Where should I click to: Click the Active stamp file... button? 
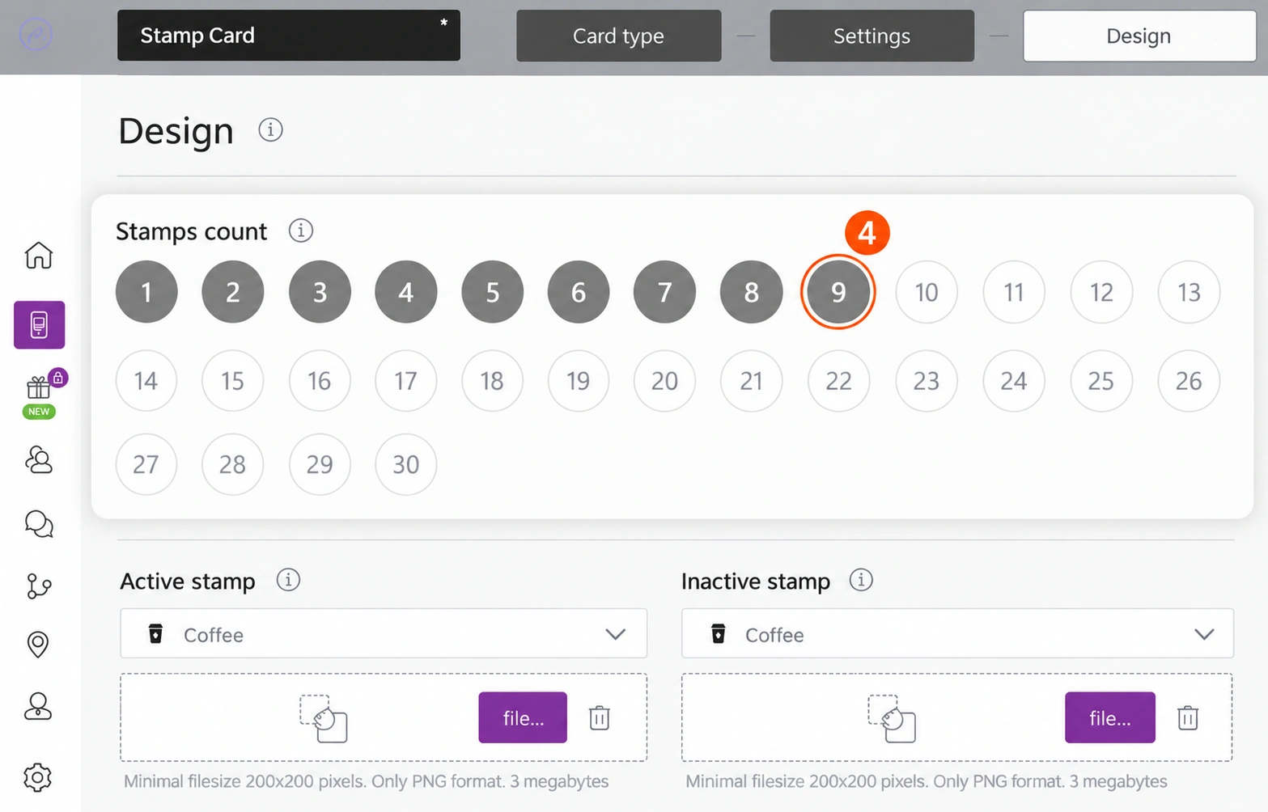523,717
